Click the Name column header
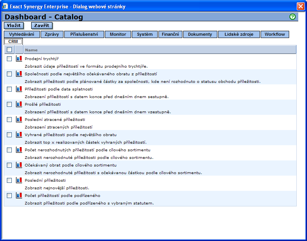The height and width of the screenshot is (241, 307). tap(160, 50)
